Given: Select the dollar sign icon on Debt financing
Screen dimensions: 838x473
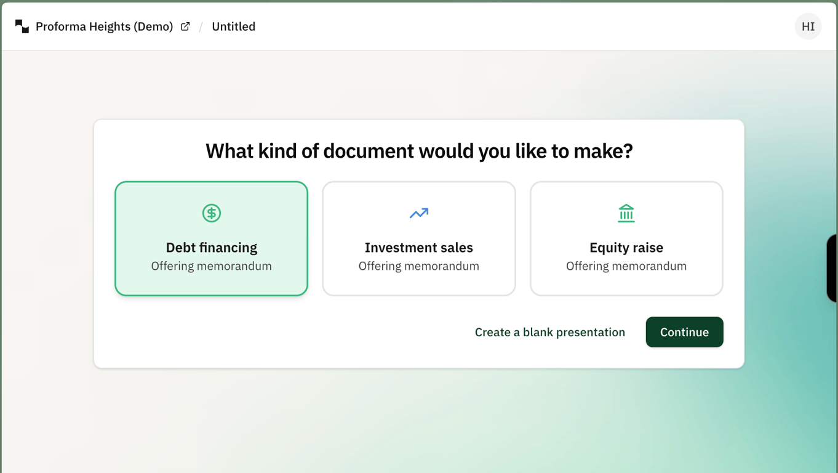Looking at the screenshot, I should (211, 213).
